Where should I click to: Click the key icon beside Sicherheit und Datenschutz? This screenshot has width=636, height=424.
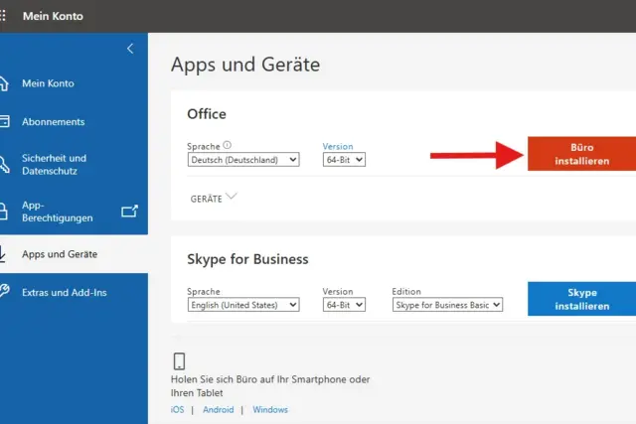tap(4, 164)
